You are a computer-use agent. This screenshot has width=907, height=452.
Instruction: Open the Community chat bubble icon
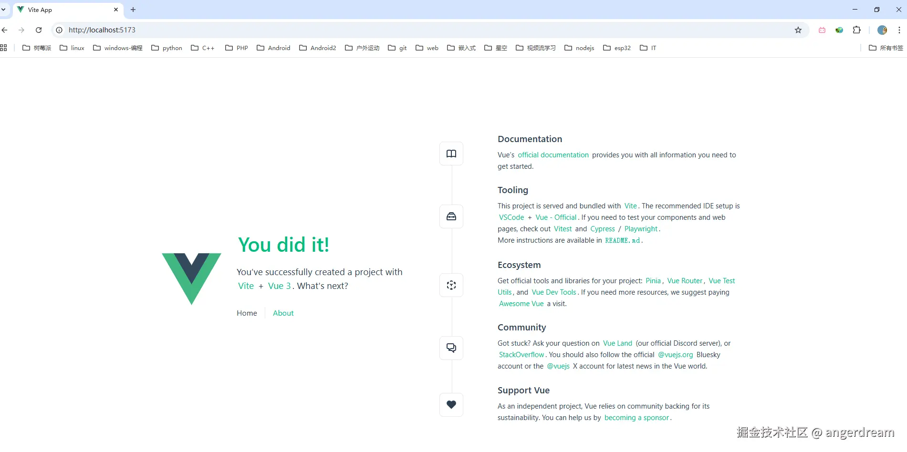pyautogui.click(x=451, y=348)
